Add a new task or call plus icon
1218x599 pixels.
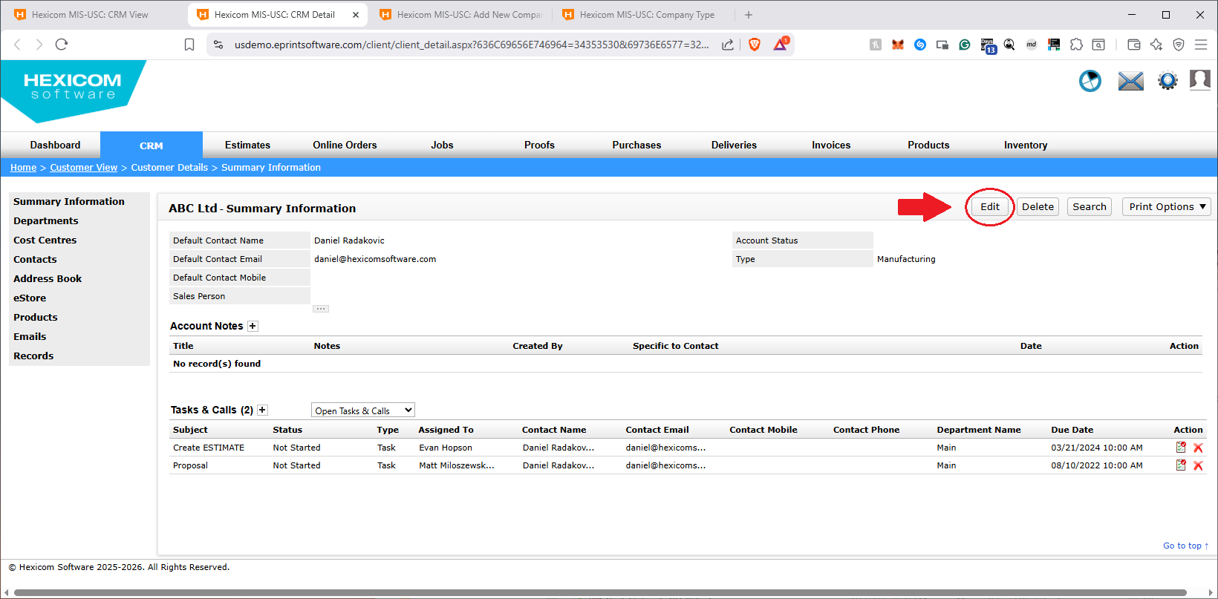coord(262,410)
